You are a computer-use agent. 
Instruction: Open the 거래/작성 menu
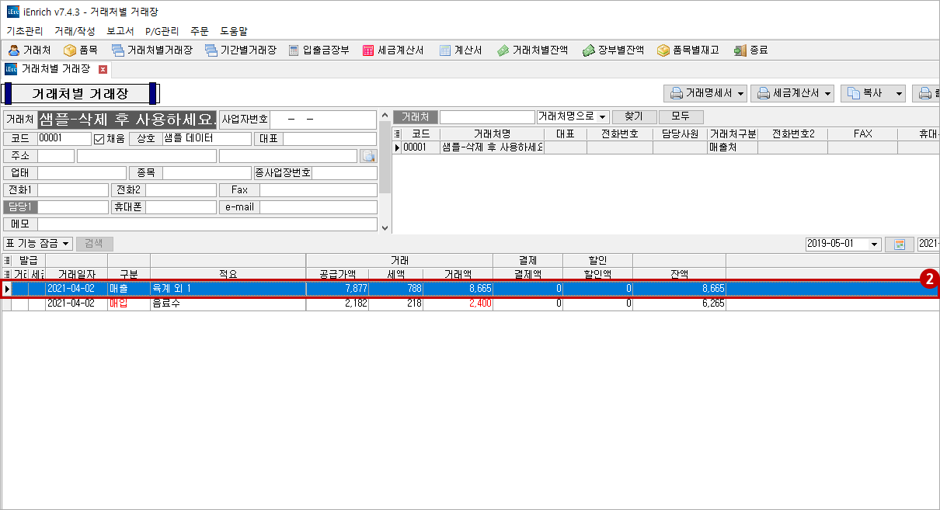point(75,31)
